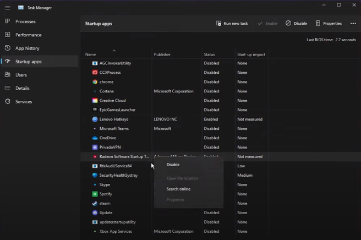The width and height of the screenshot is (361, 240).
Task: Open the three-dot more options menu
Action: pyautogui.click(x=353, y=24)
